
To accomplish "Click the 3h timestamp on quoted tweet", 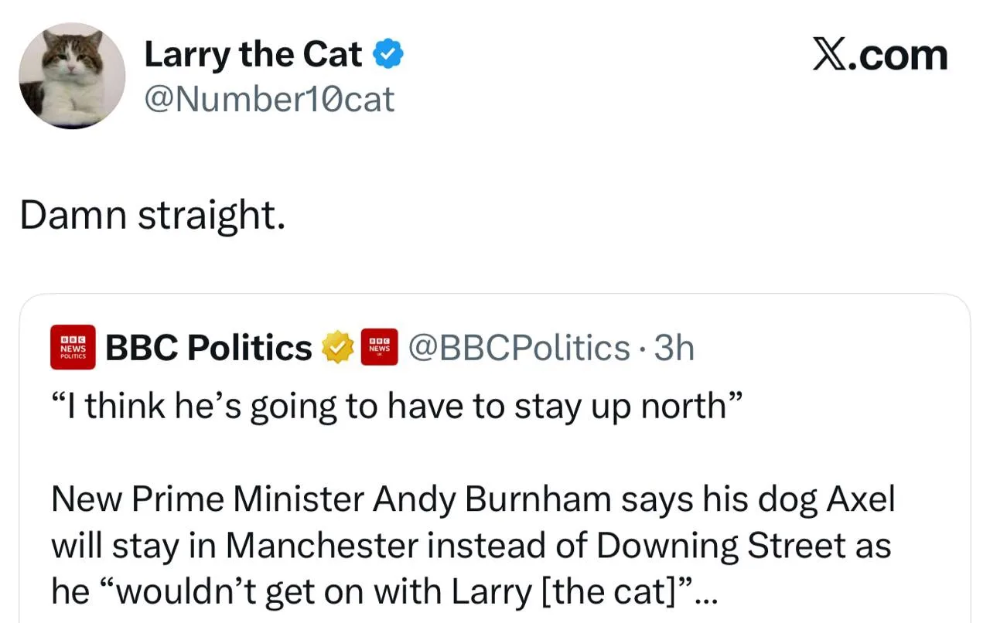I will 674,348.
